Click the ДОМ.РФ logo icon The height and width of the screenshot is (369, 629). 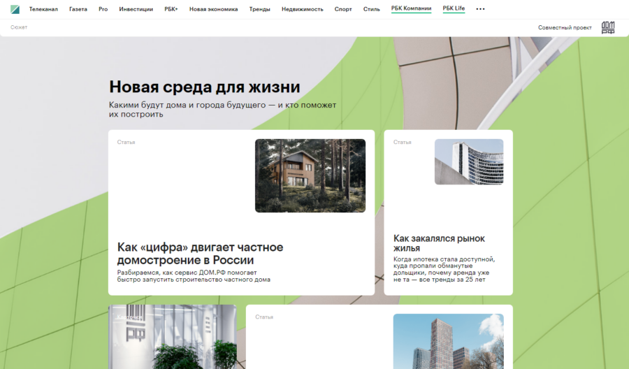pyautogui.click(x=608, y=27)
